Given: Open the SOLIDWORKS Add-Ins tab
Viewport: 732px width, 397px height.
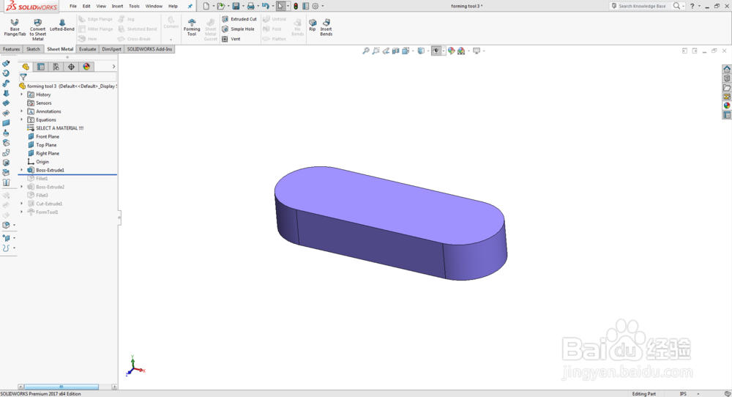Looking at the screenshot, I should (149, 49).
